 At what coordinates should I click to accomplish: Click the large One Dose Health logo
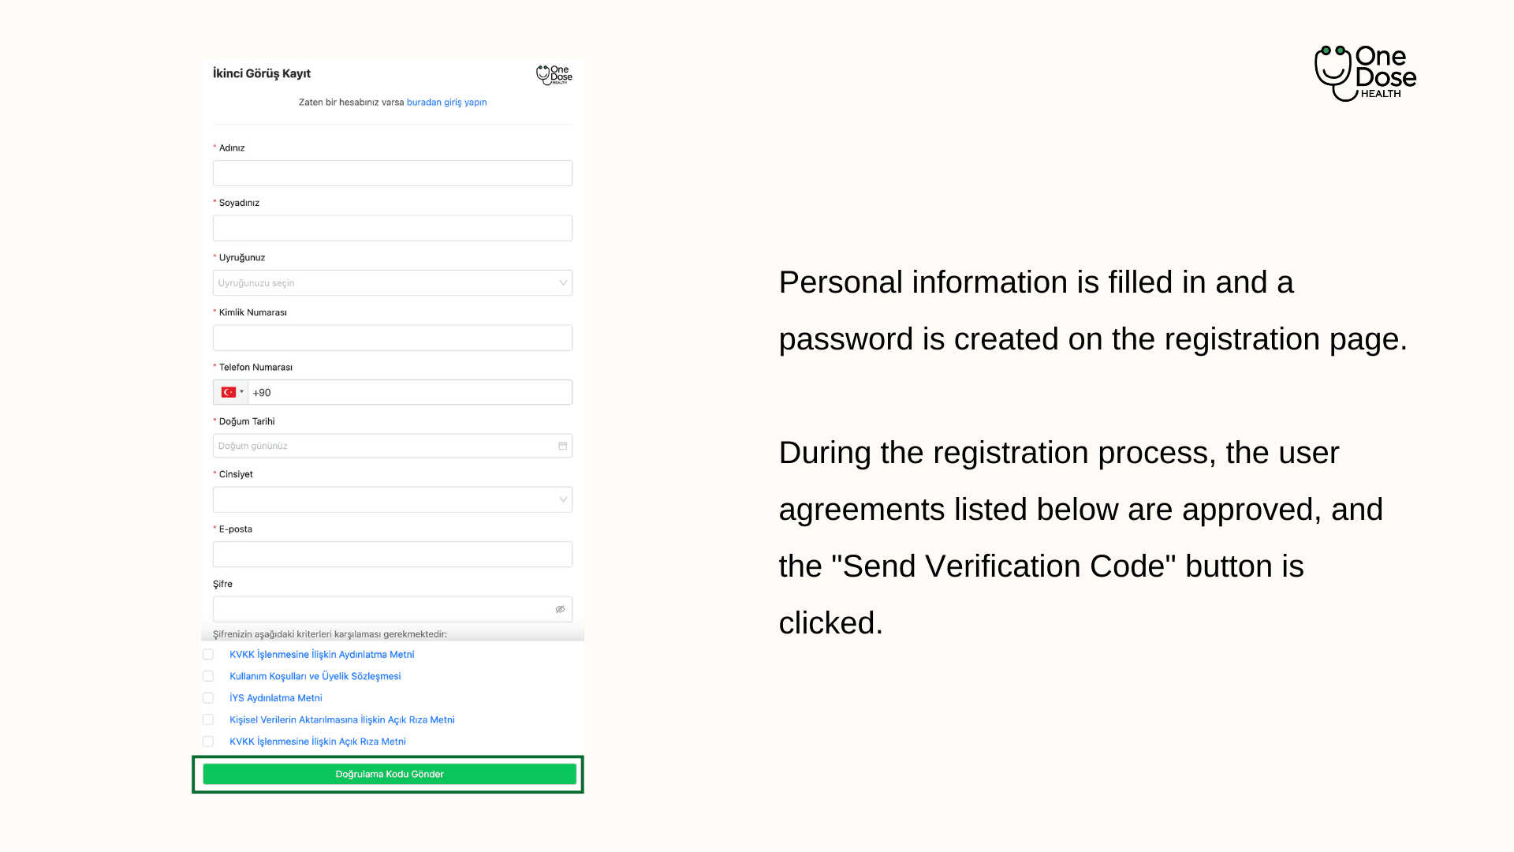coord(1365,73)
